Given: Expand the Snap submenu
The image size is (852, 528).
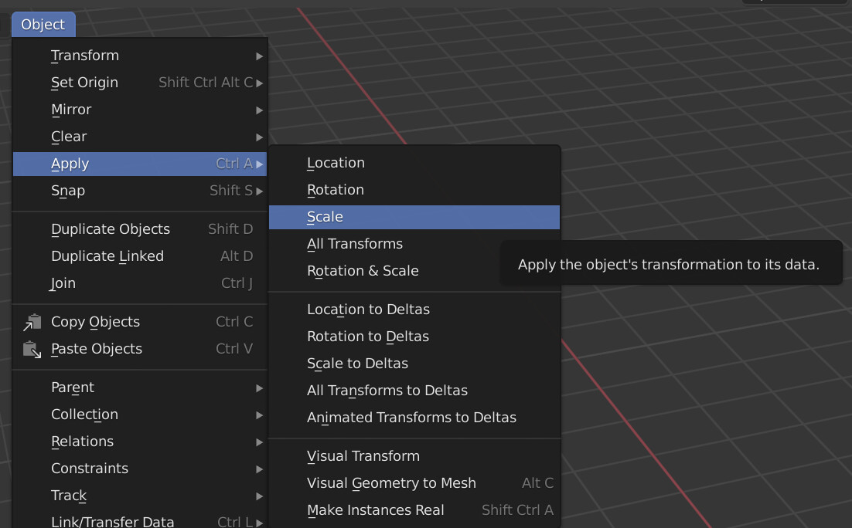Looking at the screenshot, I should point(67,191).
